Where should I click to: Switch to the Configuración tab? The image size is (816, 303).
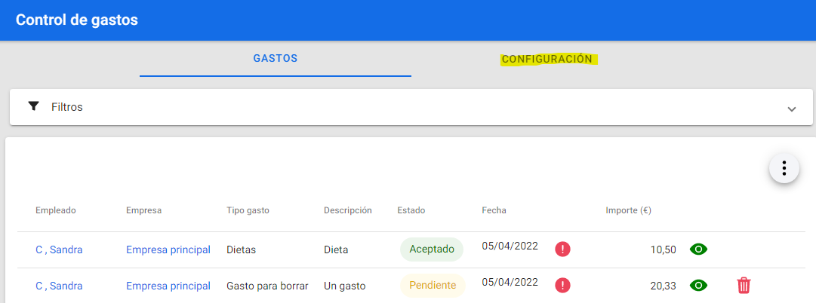point(547,59)
